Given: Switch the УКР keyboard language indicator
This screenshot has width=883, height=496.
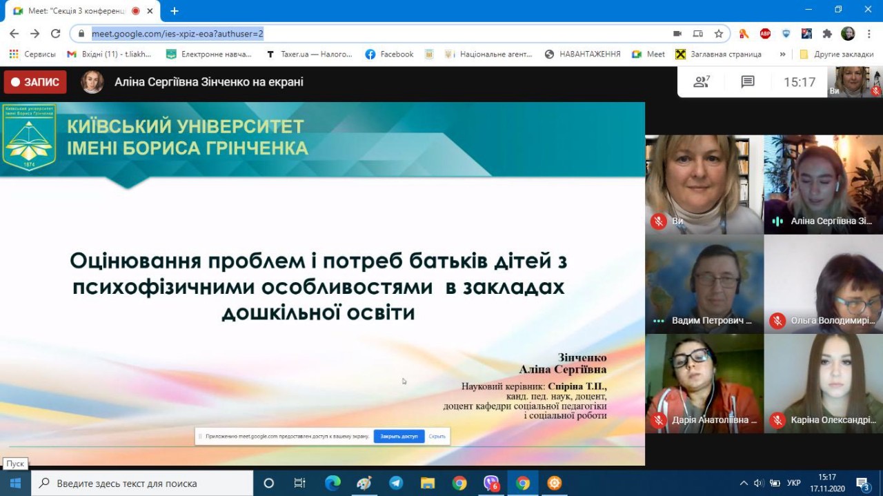Looking at the screenshot, I should pyautogui.click(x=794, y=483).
